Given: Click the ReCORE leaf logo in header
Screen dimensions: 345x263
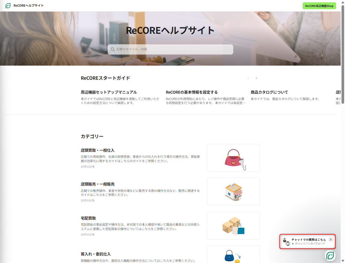Looking at the screenshot, I should click(8, 6).
